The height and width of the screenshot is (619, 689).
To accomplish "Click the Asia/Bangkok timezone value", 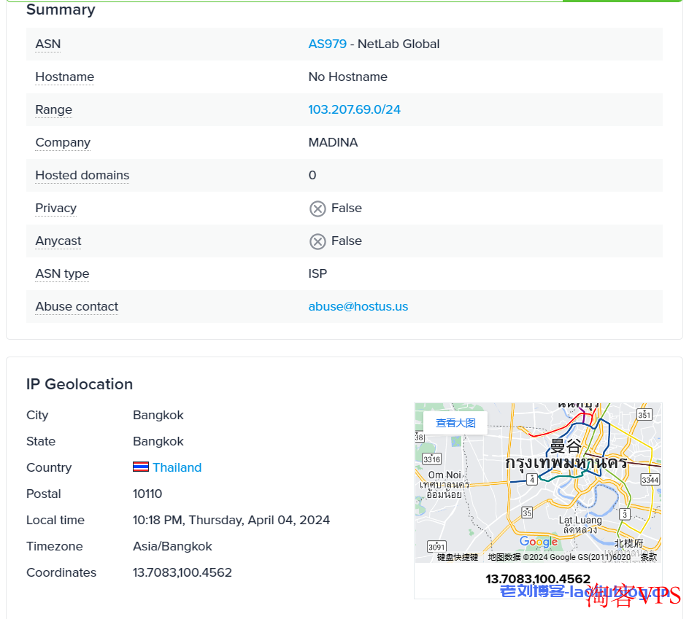I will tap(172, 547).
